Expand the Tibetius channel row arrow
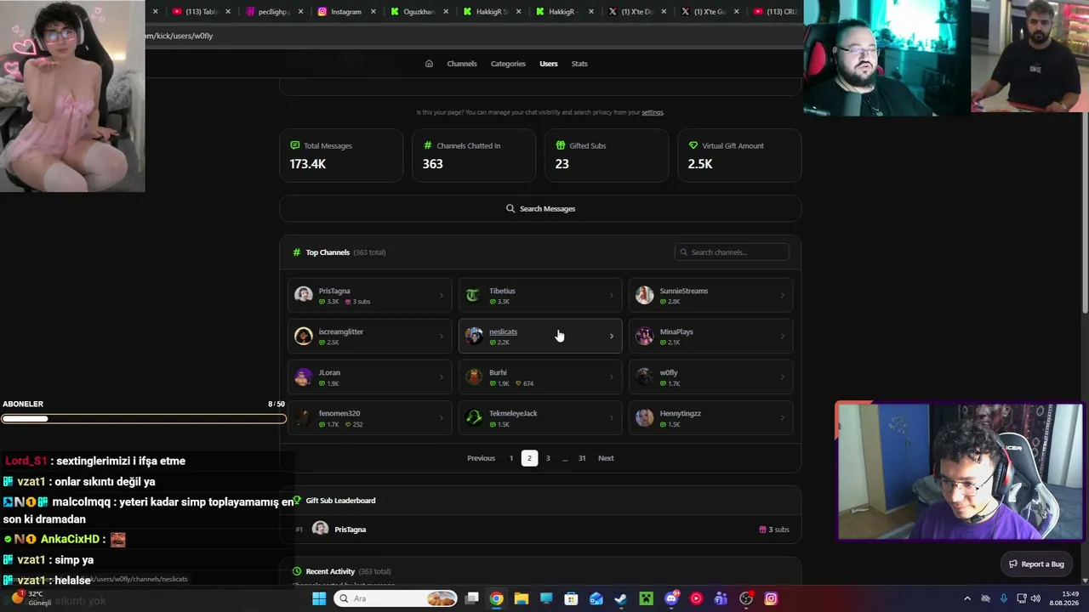This screenshot has height=612, width=1089. pyautogui.click(x=611, y=295)
